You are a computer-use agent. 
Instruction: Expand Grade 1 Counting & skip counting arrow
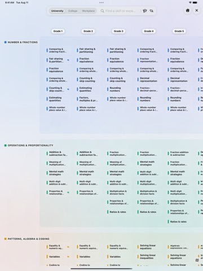pos(68,89)
